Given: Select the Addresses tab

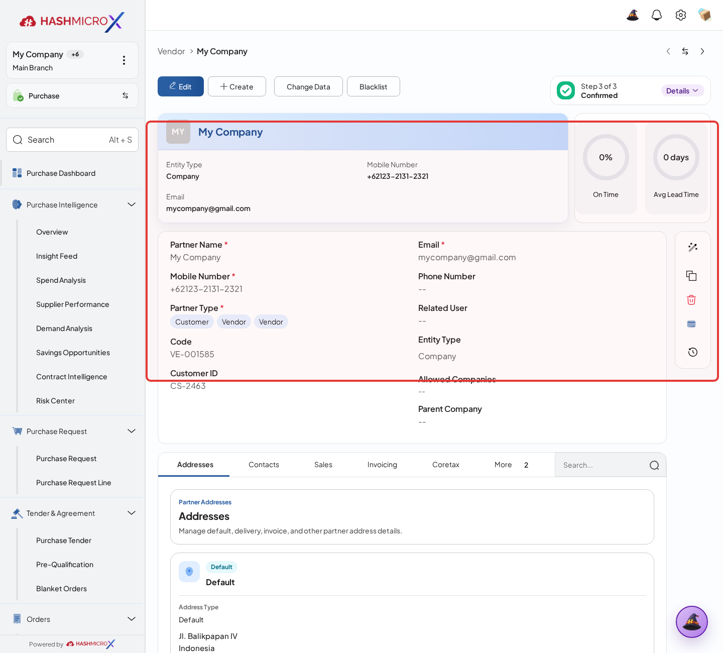Looking at the screenshot, I should tap(195, 465).
